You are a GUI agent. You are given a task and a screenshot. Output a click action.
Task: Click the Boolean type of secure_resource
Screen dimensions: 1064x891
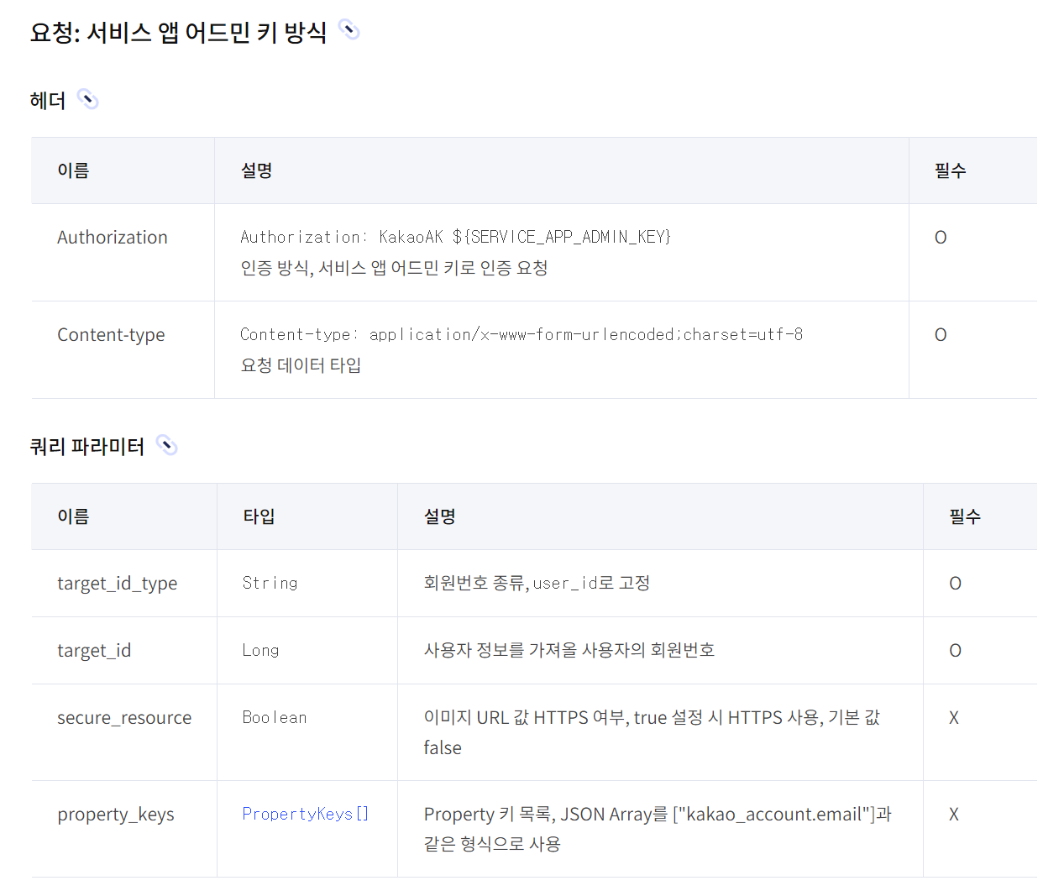coord(275,718)
